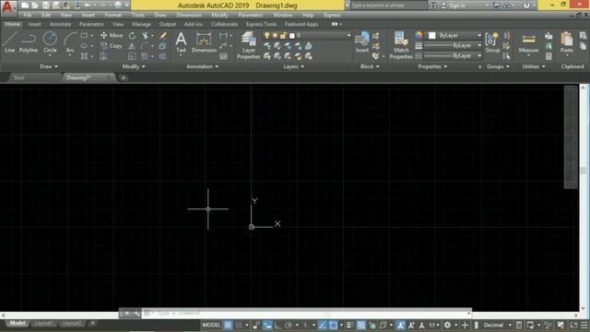Toggle snap mode dotted-grid icon
Viewport: 590px width, 332px height.
pos(239,326)
